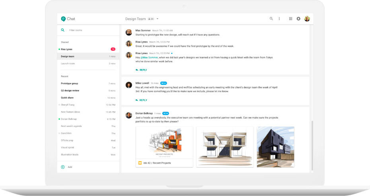Click REPLY under Mike Lowell's message

[143, 100]
